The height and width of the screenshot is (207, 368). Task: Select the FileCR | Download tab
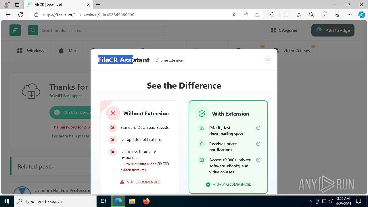[x=58, y=5]
